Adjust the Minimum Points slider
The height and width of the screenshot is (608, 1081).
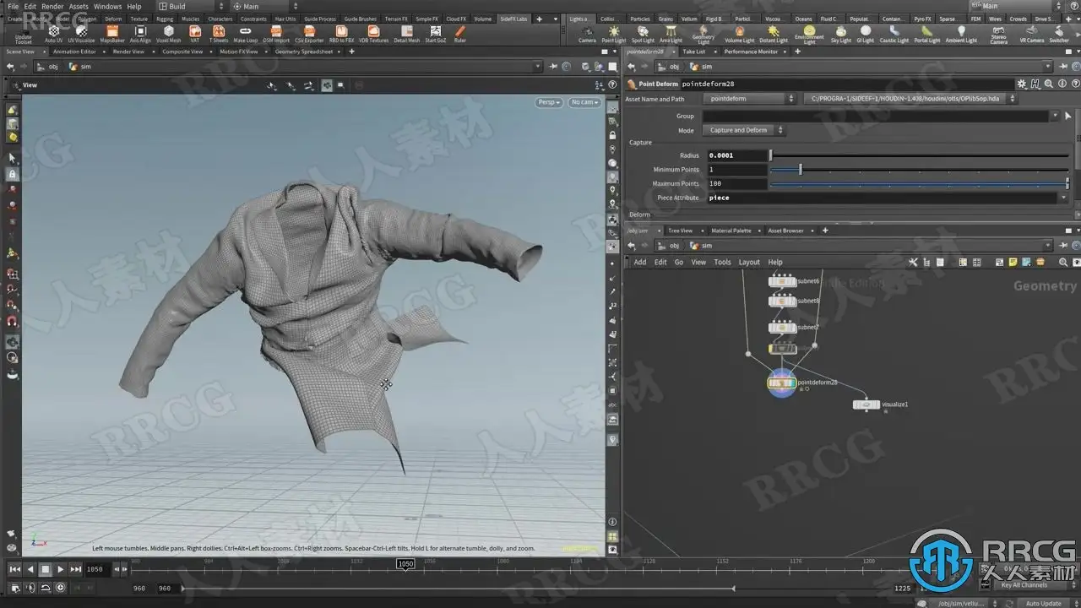coord(800,170)
